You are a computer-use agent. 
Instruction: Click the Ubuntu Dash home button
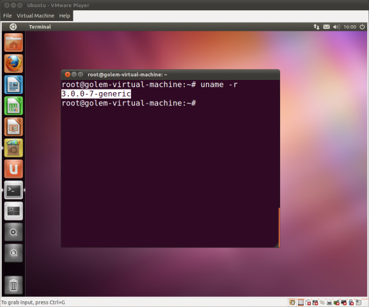(13, 27)
